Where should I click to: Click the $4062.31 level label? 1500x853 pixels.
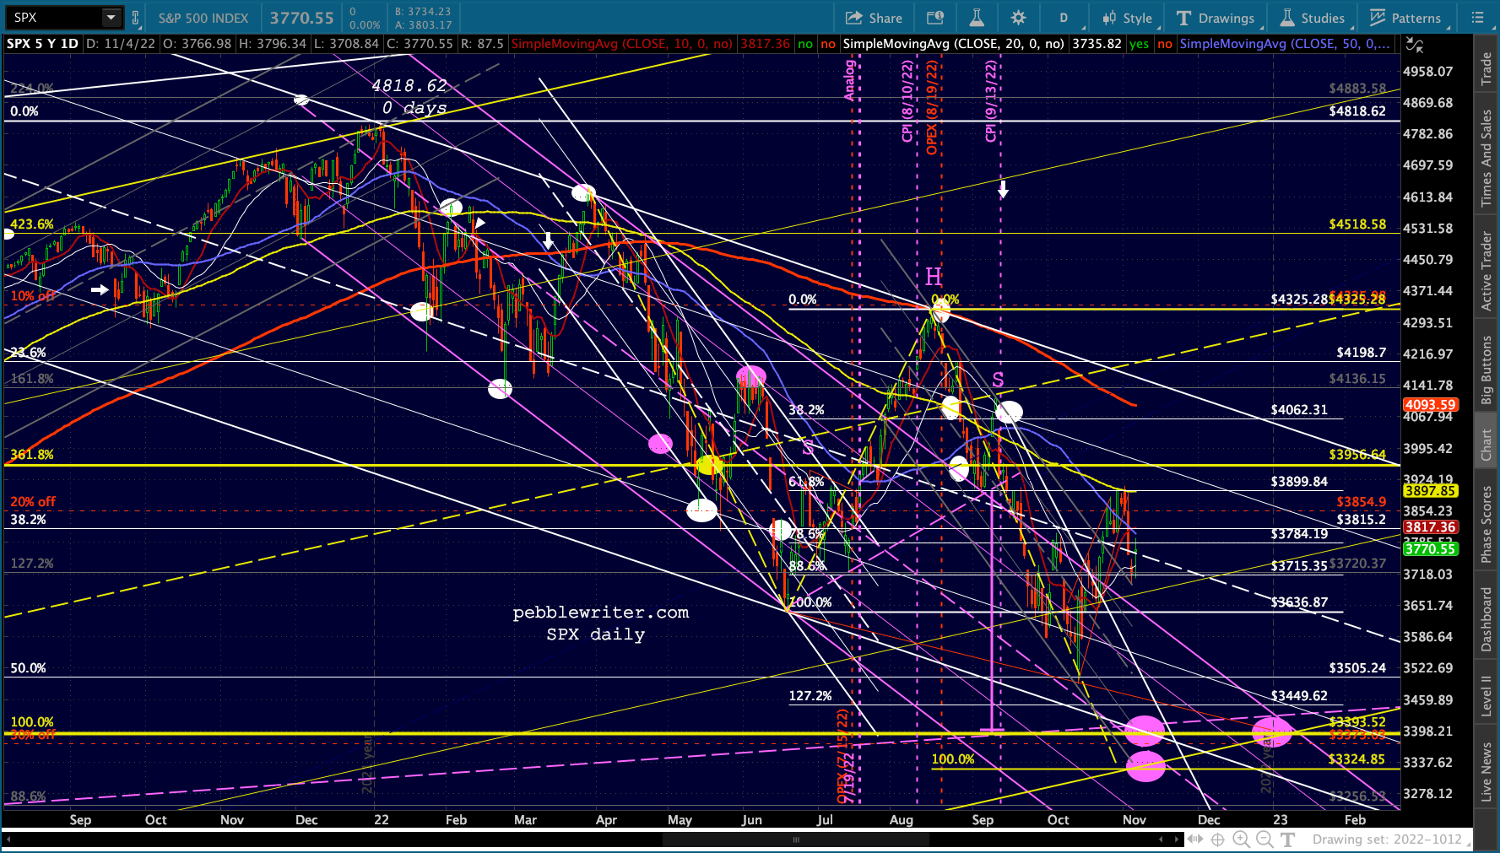pos(1299,410)
